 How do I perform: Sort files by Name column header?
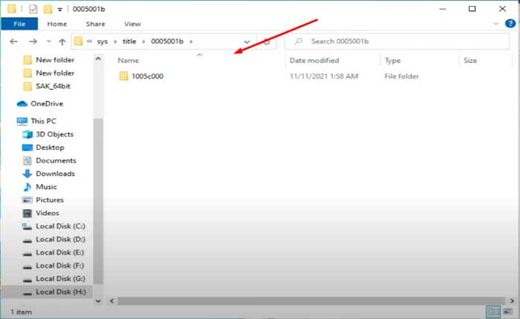[129, 60]
